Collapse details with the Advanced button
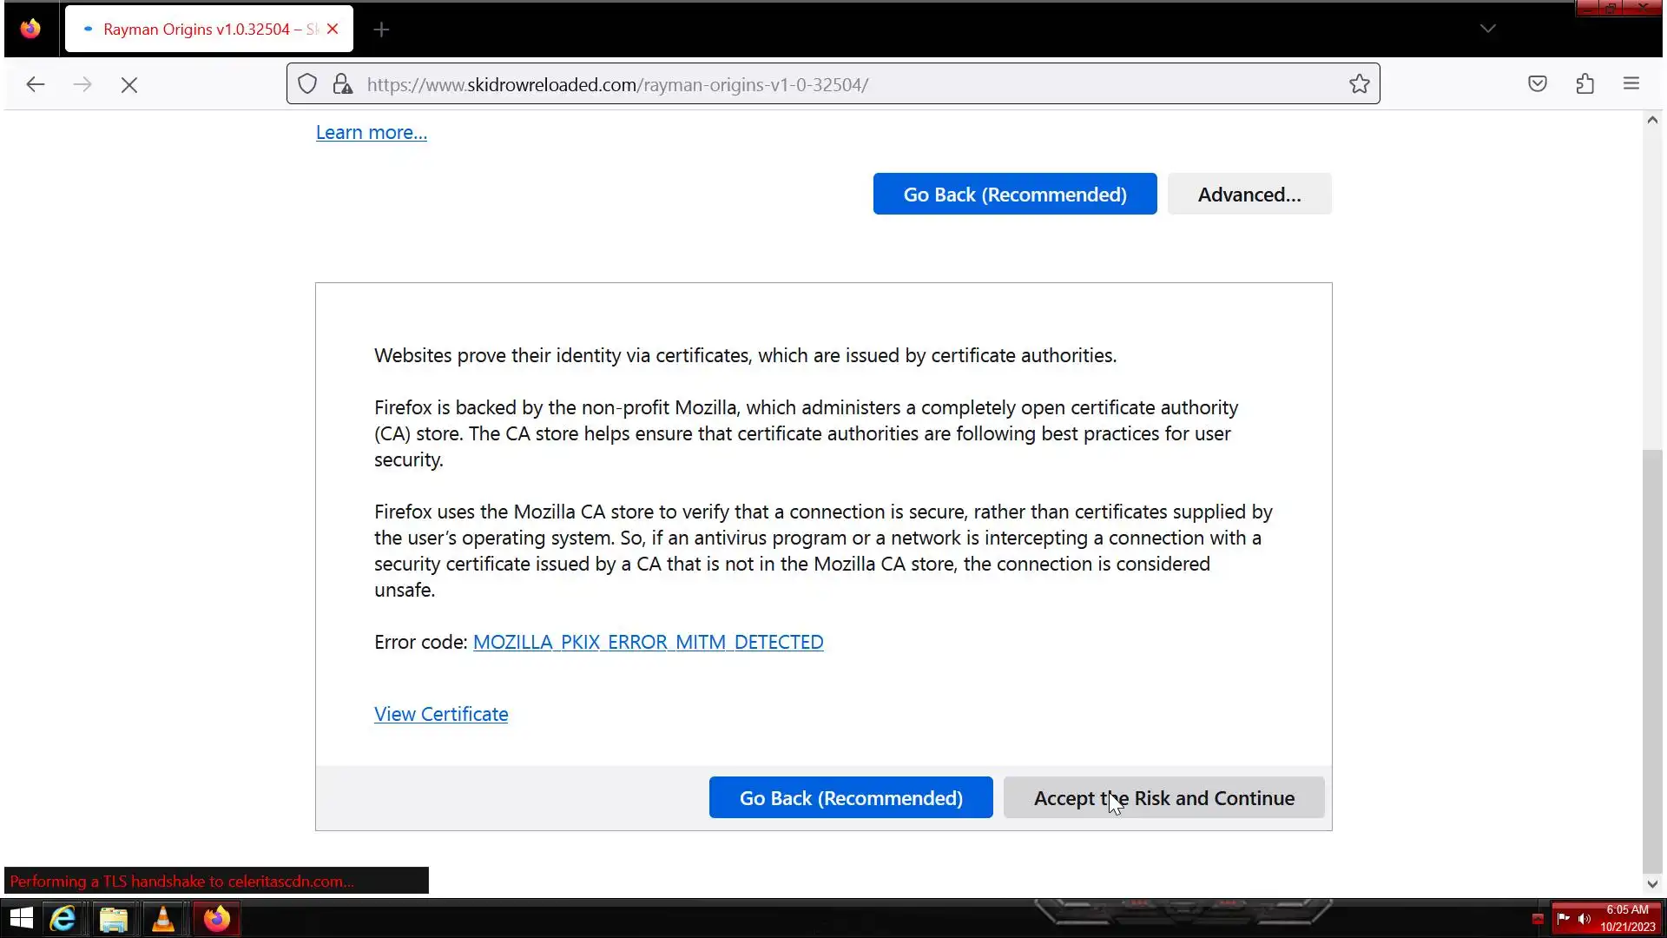This screenshot has height=938, width=1667. pyautogui.click(x=1249, y=195)
